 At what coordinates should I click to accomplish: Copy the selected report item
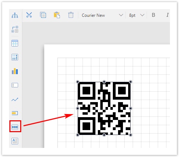coord(43,15)
